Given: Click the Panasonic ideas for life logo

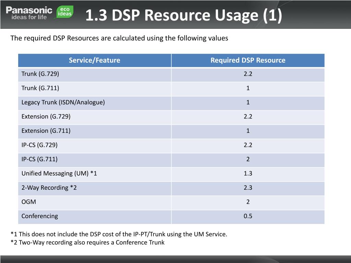Looking at the screenshot, I should pyautogui.click(x=29, y=13).
